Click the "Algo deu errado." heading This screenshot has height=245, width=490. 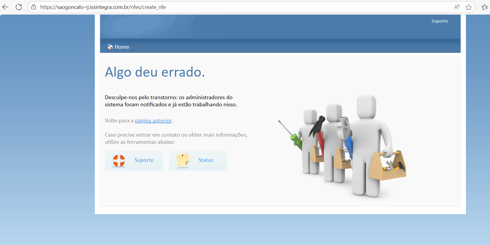click(x=155, y=72)
